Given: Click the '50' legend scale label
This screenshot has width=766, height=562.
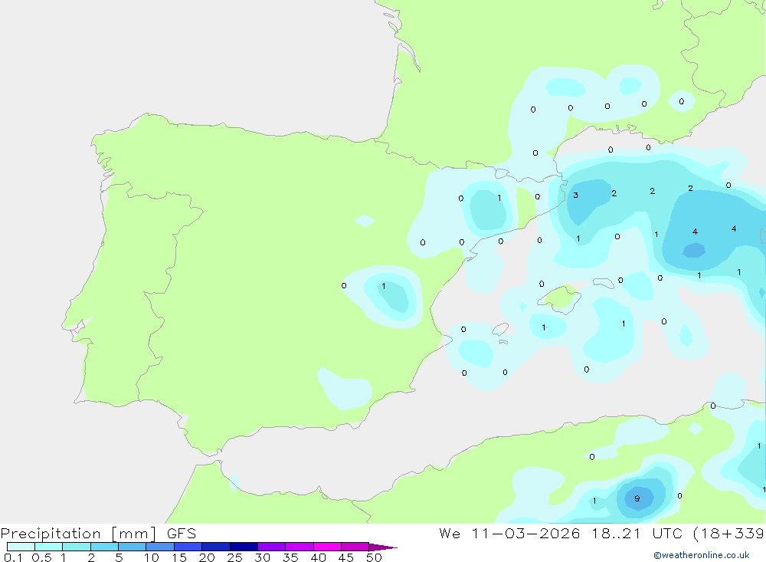Looking at the screenshot, I should click(374, 557).
